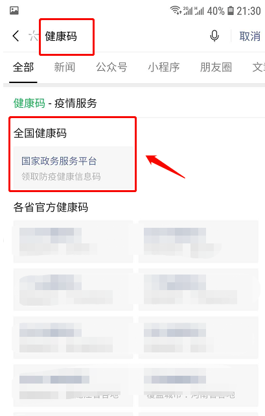Viewport: 265px width, 416px height.
Task: Tap the first blurred provincial health code card
Action: tap(73, 241)
